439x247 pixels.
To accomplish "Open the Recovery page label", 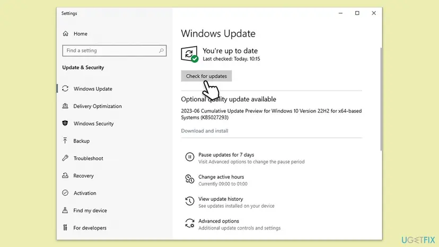I will (83, 175).
